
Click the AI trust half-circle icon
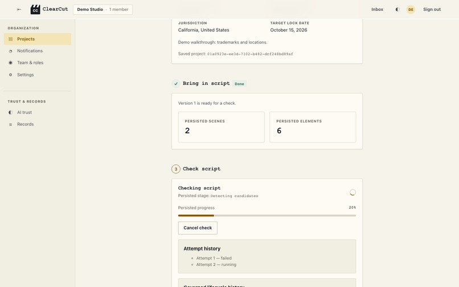(x=11, y=112)
